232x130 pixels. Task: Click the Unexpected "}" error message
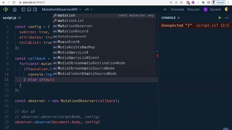pyautogui.click(x=177, y=25)
